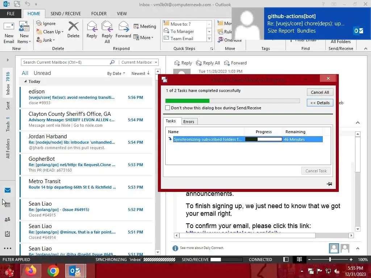Screen dimensions: 371x278
Task: Open the FILE tab
Action: tap(11, 13)
